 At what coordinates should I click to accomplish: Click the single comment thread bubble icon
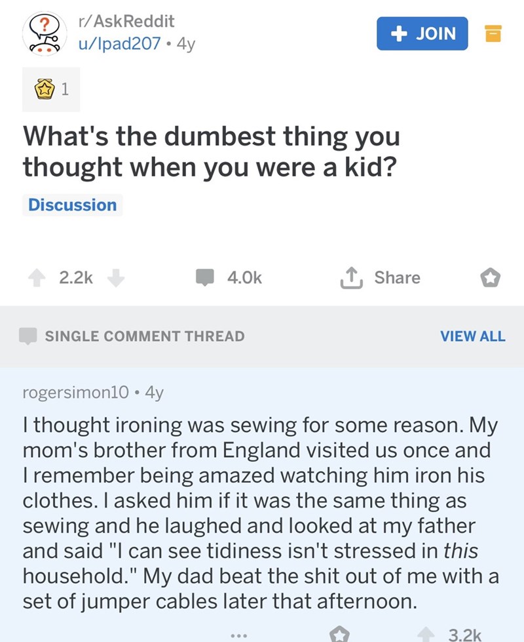[28, 336]
